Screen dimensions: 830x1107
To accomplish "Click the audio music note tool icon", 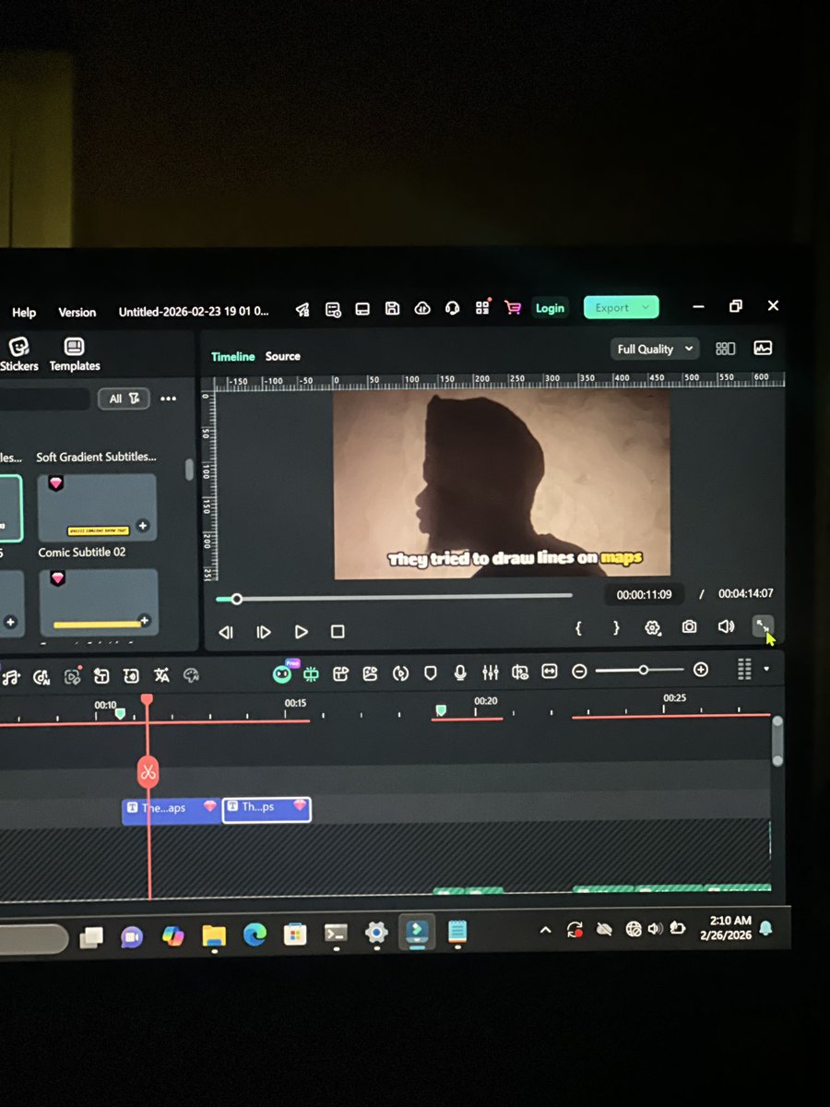I will point(11,677).
